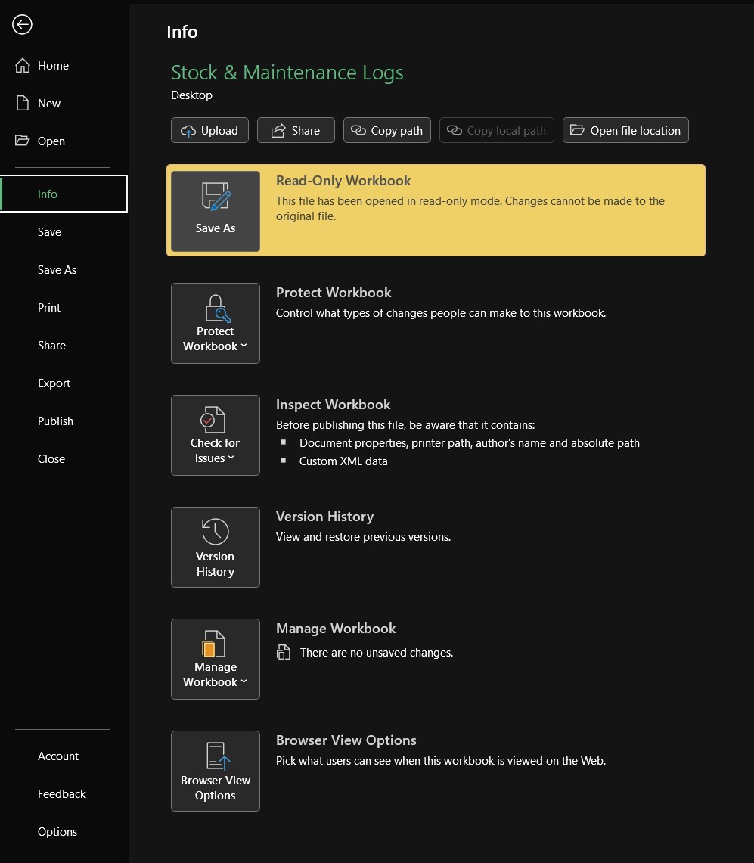
Task: Click the back arrow to return to workbook
Action: [x=22, y=24]
